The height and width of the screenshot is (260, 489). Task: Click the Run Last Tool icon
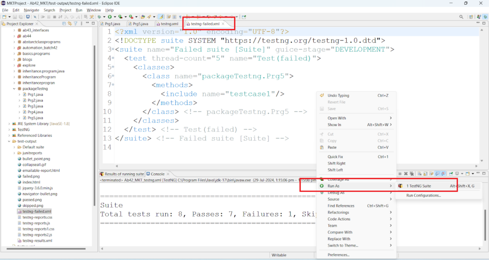131,17
